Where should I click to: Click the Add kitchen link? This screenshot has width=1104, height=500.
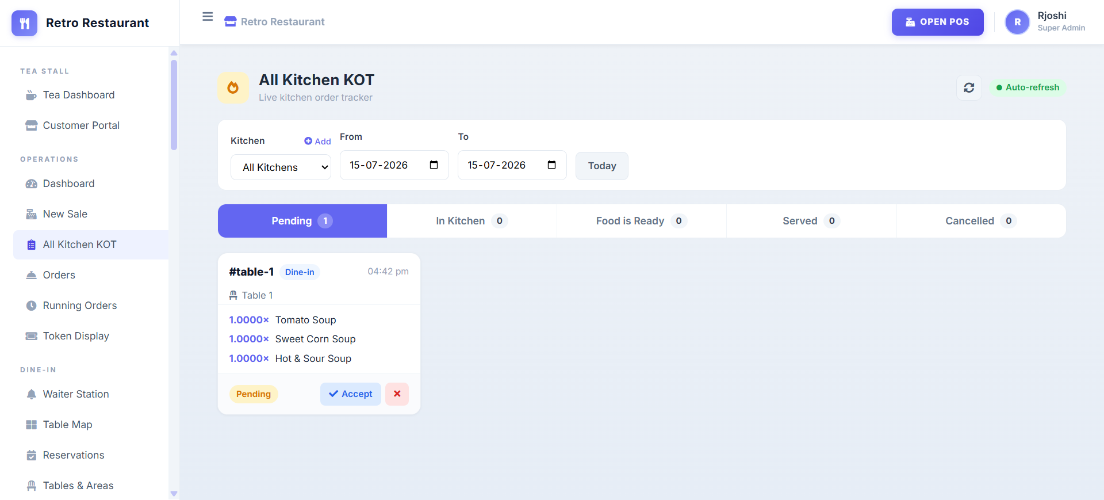(x=317, y=142)
